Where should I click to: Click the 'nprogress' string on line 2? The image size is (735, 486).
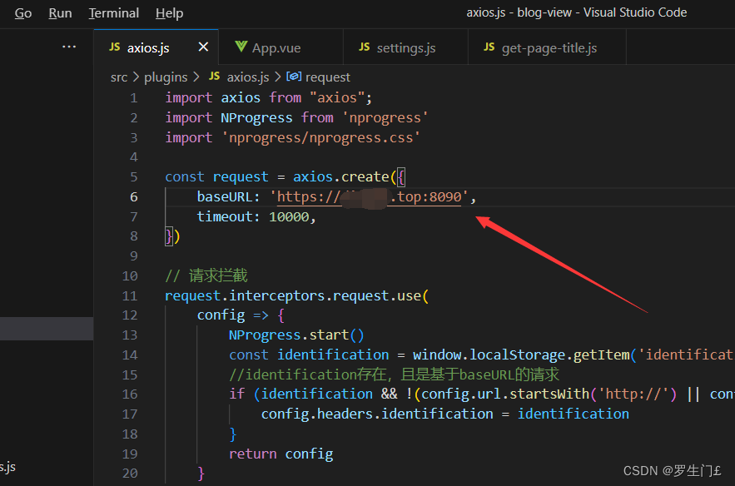tap(385, 118)
